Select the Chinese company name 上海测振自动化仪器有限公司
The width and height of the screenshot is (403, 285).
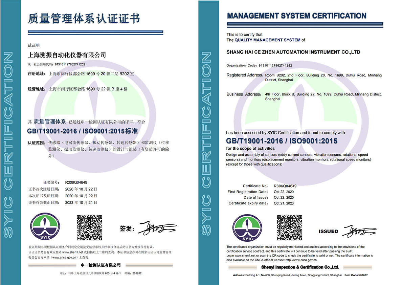[x=67, y=55]
